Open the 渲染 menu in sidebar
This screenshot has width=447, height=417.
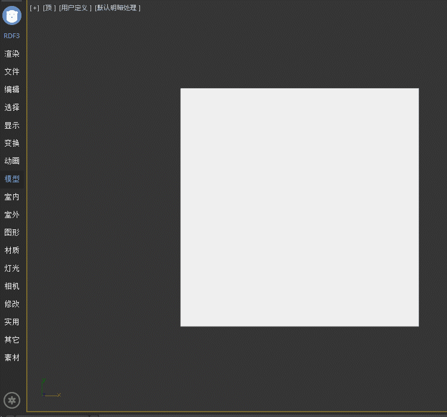(12, 54)
